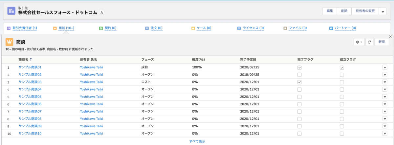This screenshot has width=394, height=145.
Task: Click the 契約 related list icon
Action: 101,28
